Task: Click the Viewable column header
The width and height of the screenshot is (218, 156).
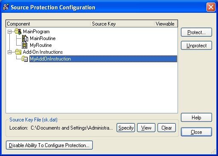Action: point(166,24)
